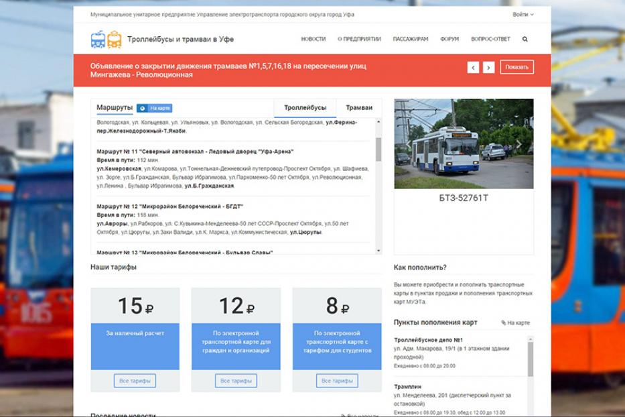Click the 'Трамплин' refill point entry
625x417 pixels.
[407, 387]
